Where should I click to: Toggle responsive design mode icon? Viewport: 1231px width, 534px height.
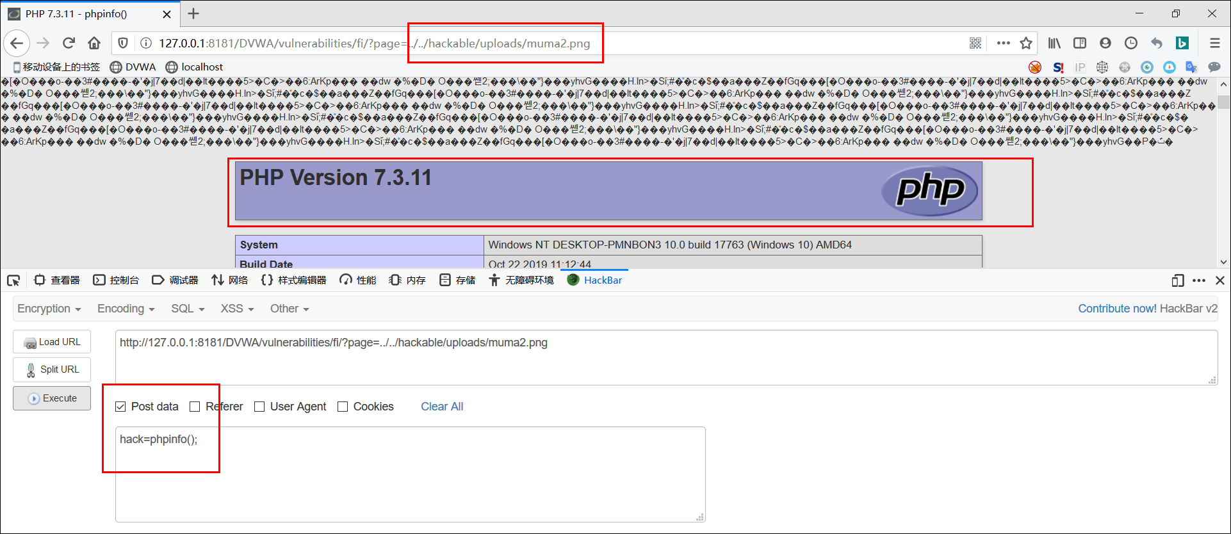pyautogui.click(x=1177, y=280)
